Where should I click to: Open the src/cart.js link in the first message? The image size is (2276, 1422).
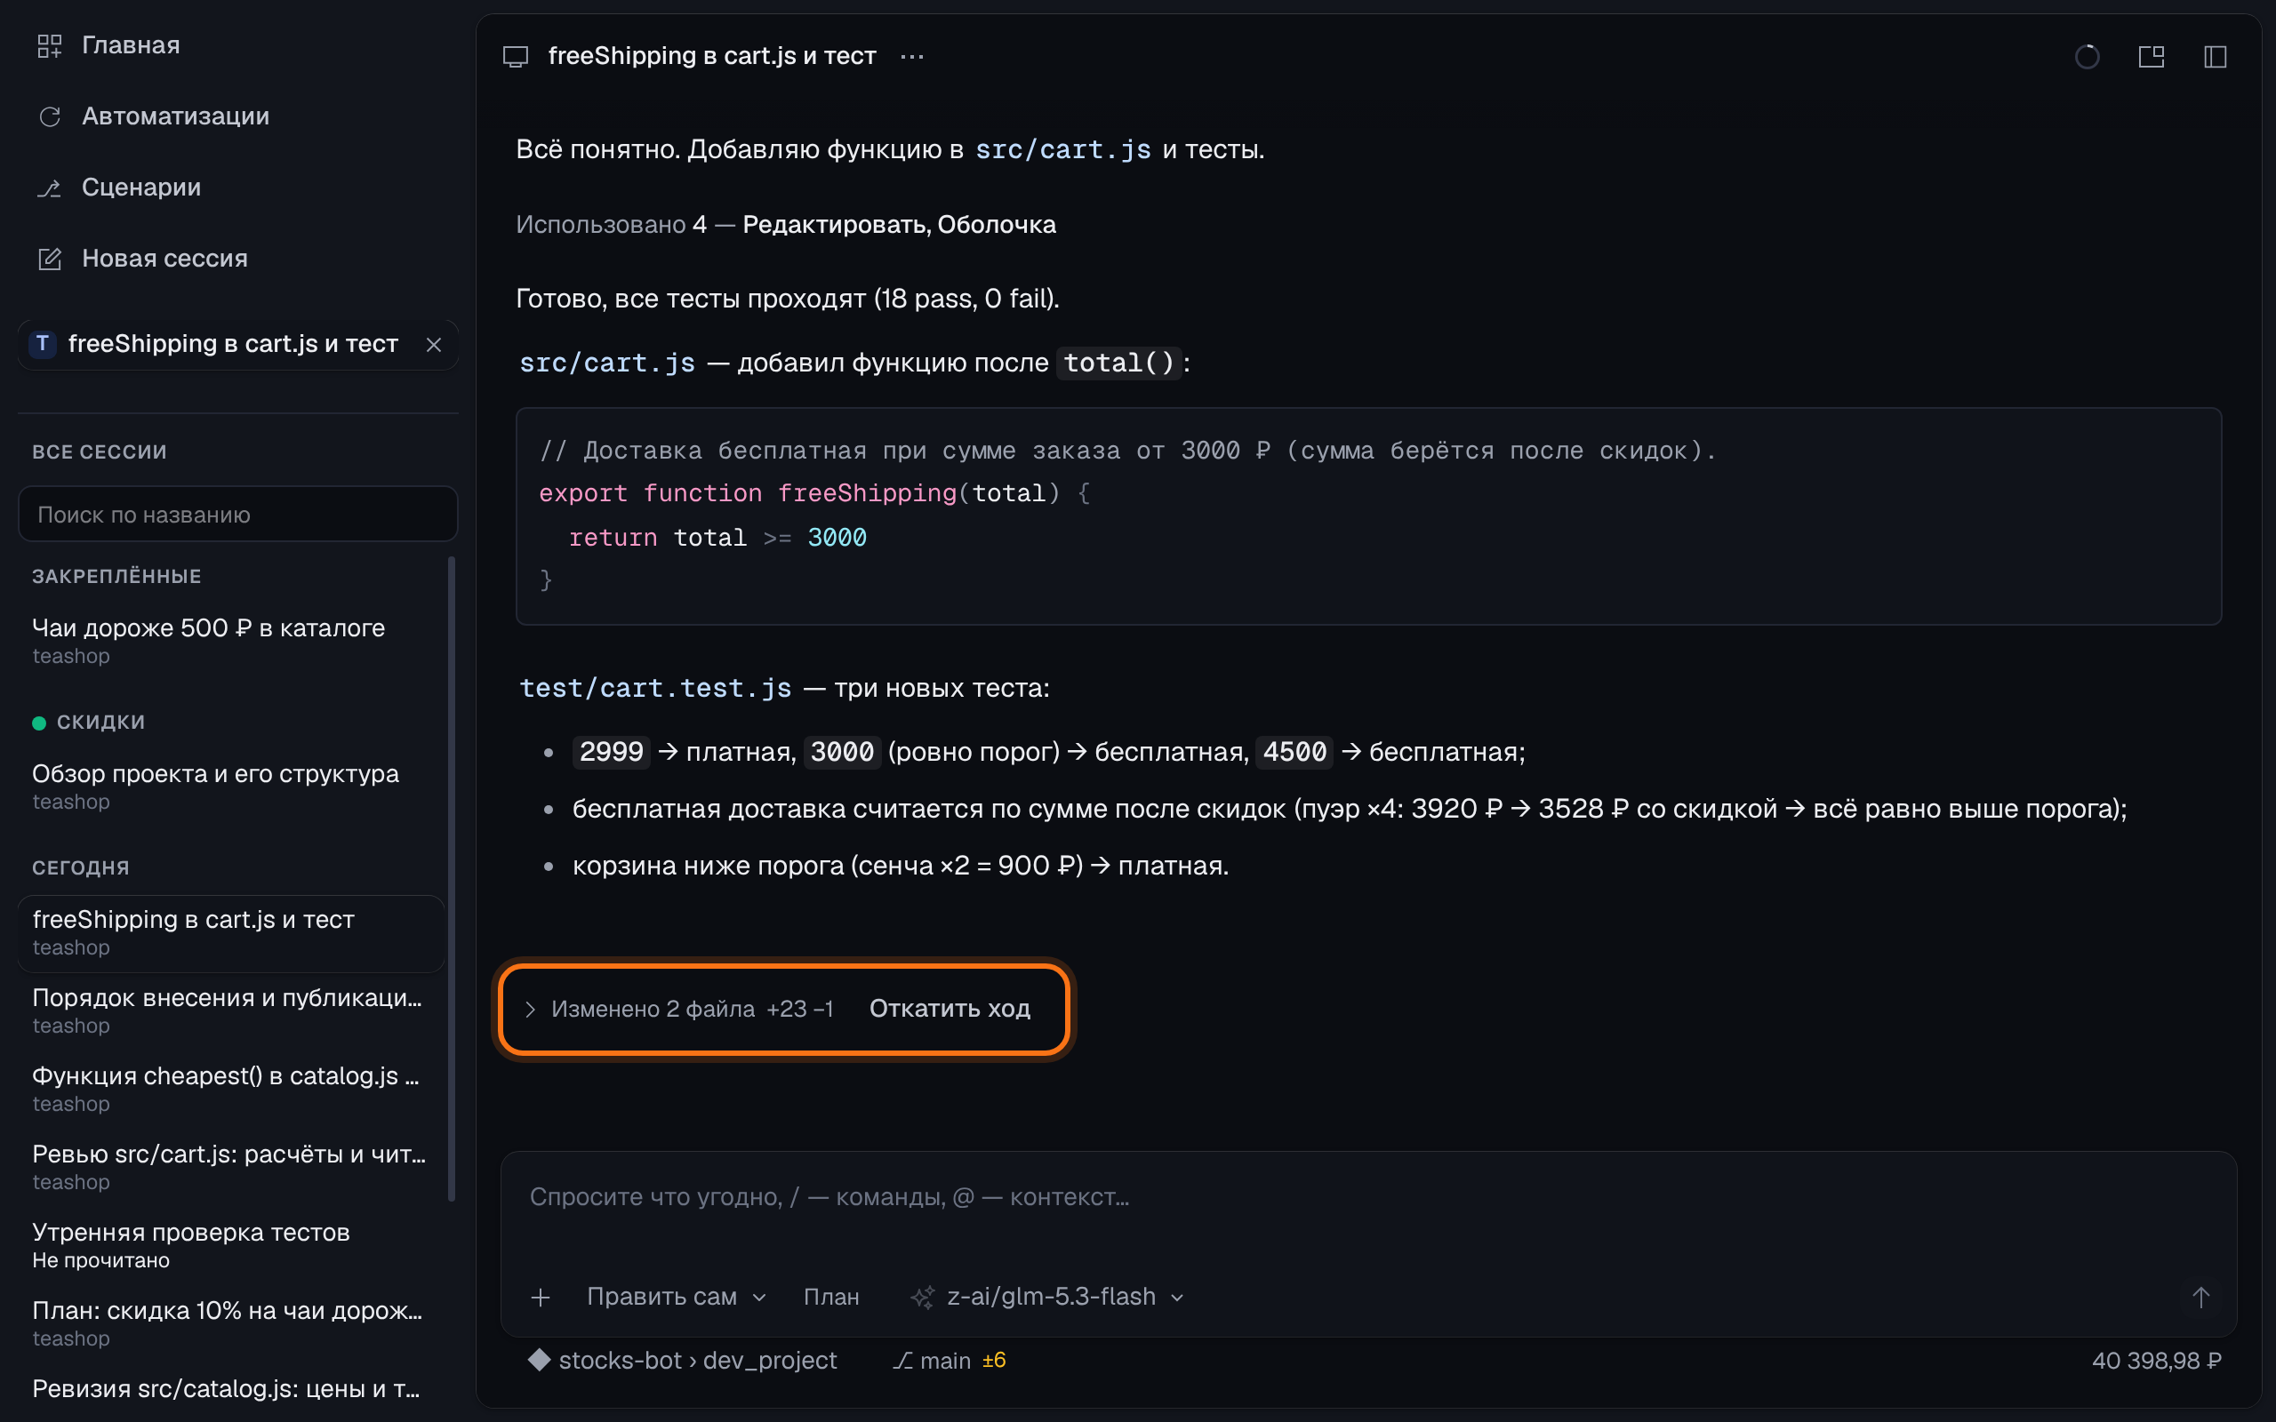[1062, 149]
